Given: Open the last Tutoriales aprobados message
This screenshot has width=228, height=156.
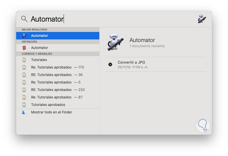Looking at the screenshot, I should pyautogui.click(x=58, y=105).
